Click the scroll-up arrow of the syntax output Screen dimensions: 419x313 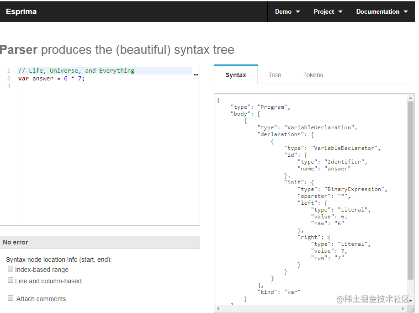(410, 98)
